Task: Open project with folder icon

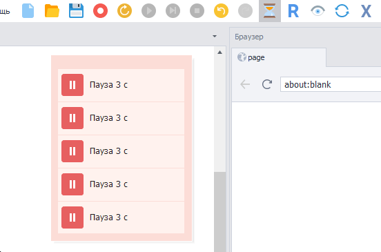Action: tap(52, 11)
